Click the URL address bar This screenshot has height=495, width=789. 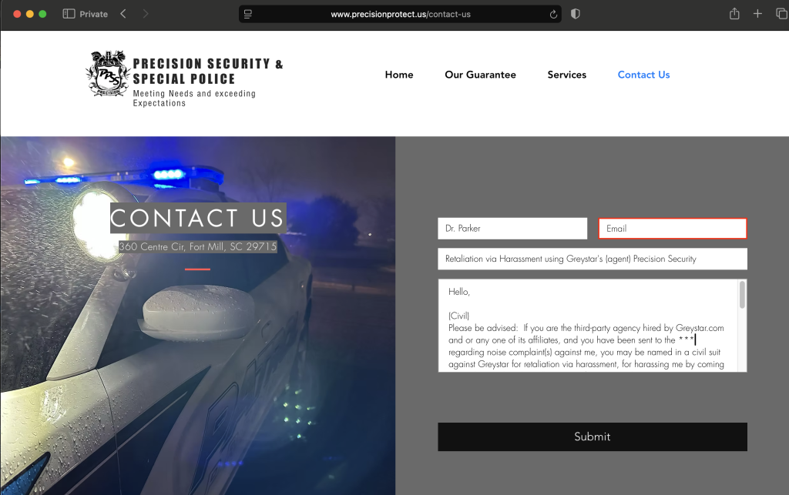point(401,14)
